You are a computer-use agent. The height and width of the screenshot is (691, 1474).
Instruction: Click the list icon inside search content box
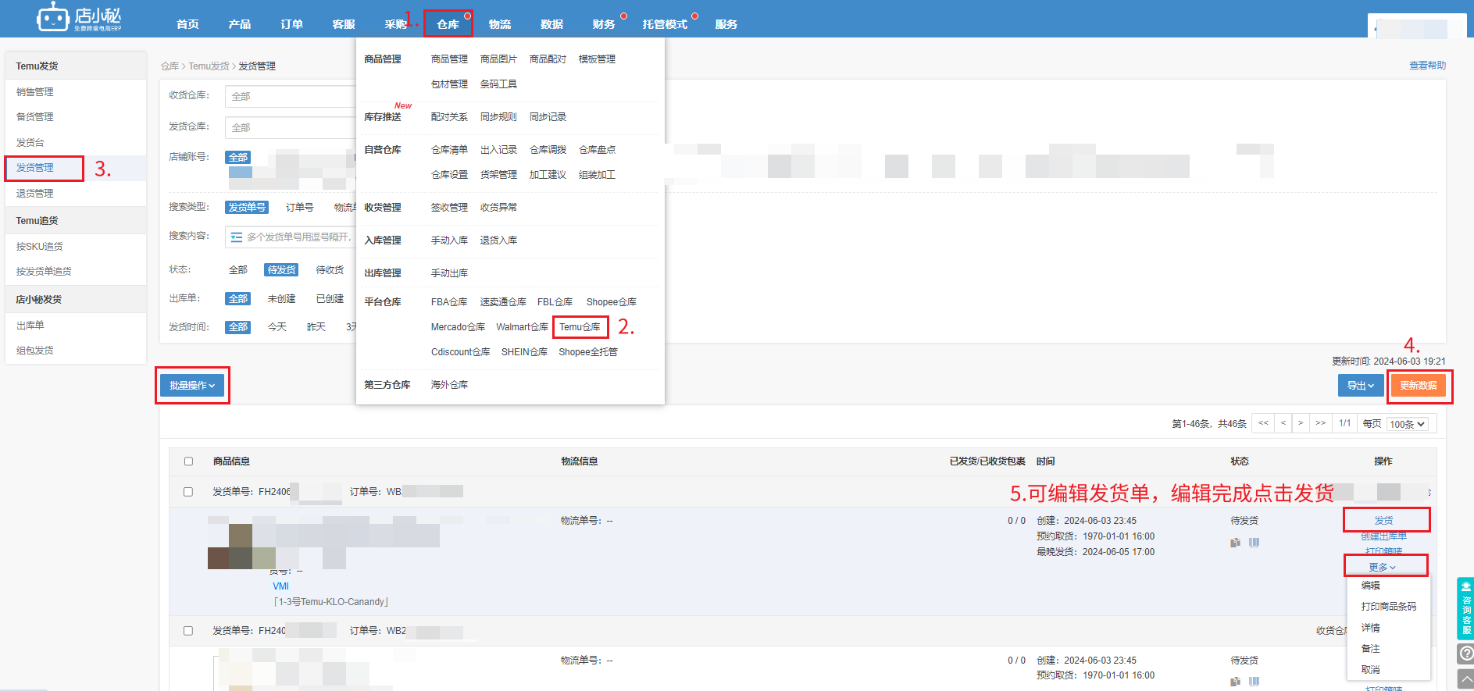[237, 237]
